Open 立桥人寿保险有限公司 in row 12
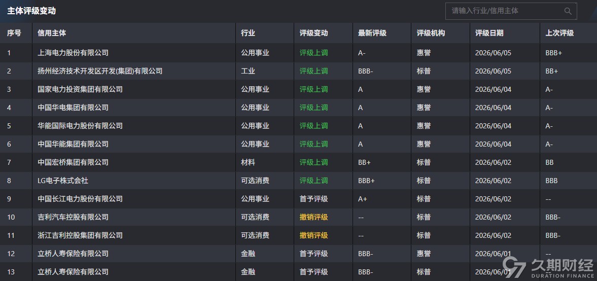This screenshot has width=597, height=281. [73, 254]
